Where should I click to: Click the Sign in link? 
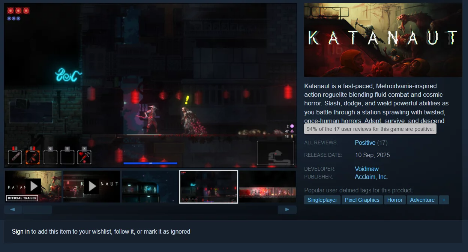tap(21, 231)
